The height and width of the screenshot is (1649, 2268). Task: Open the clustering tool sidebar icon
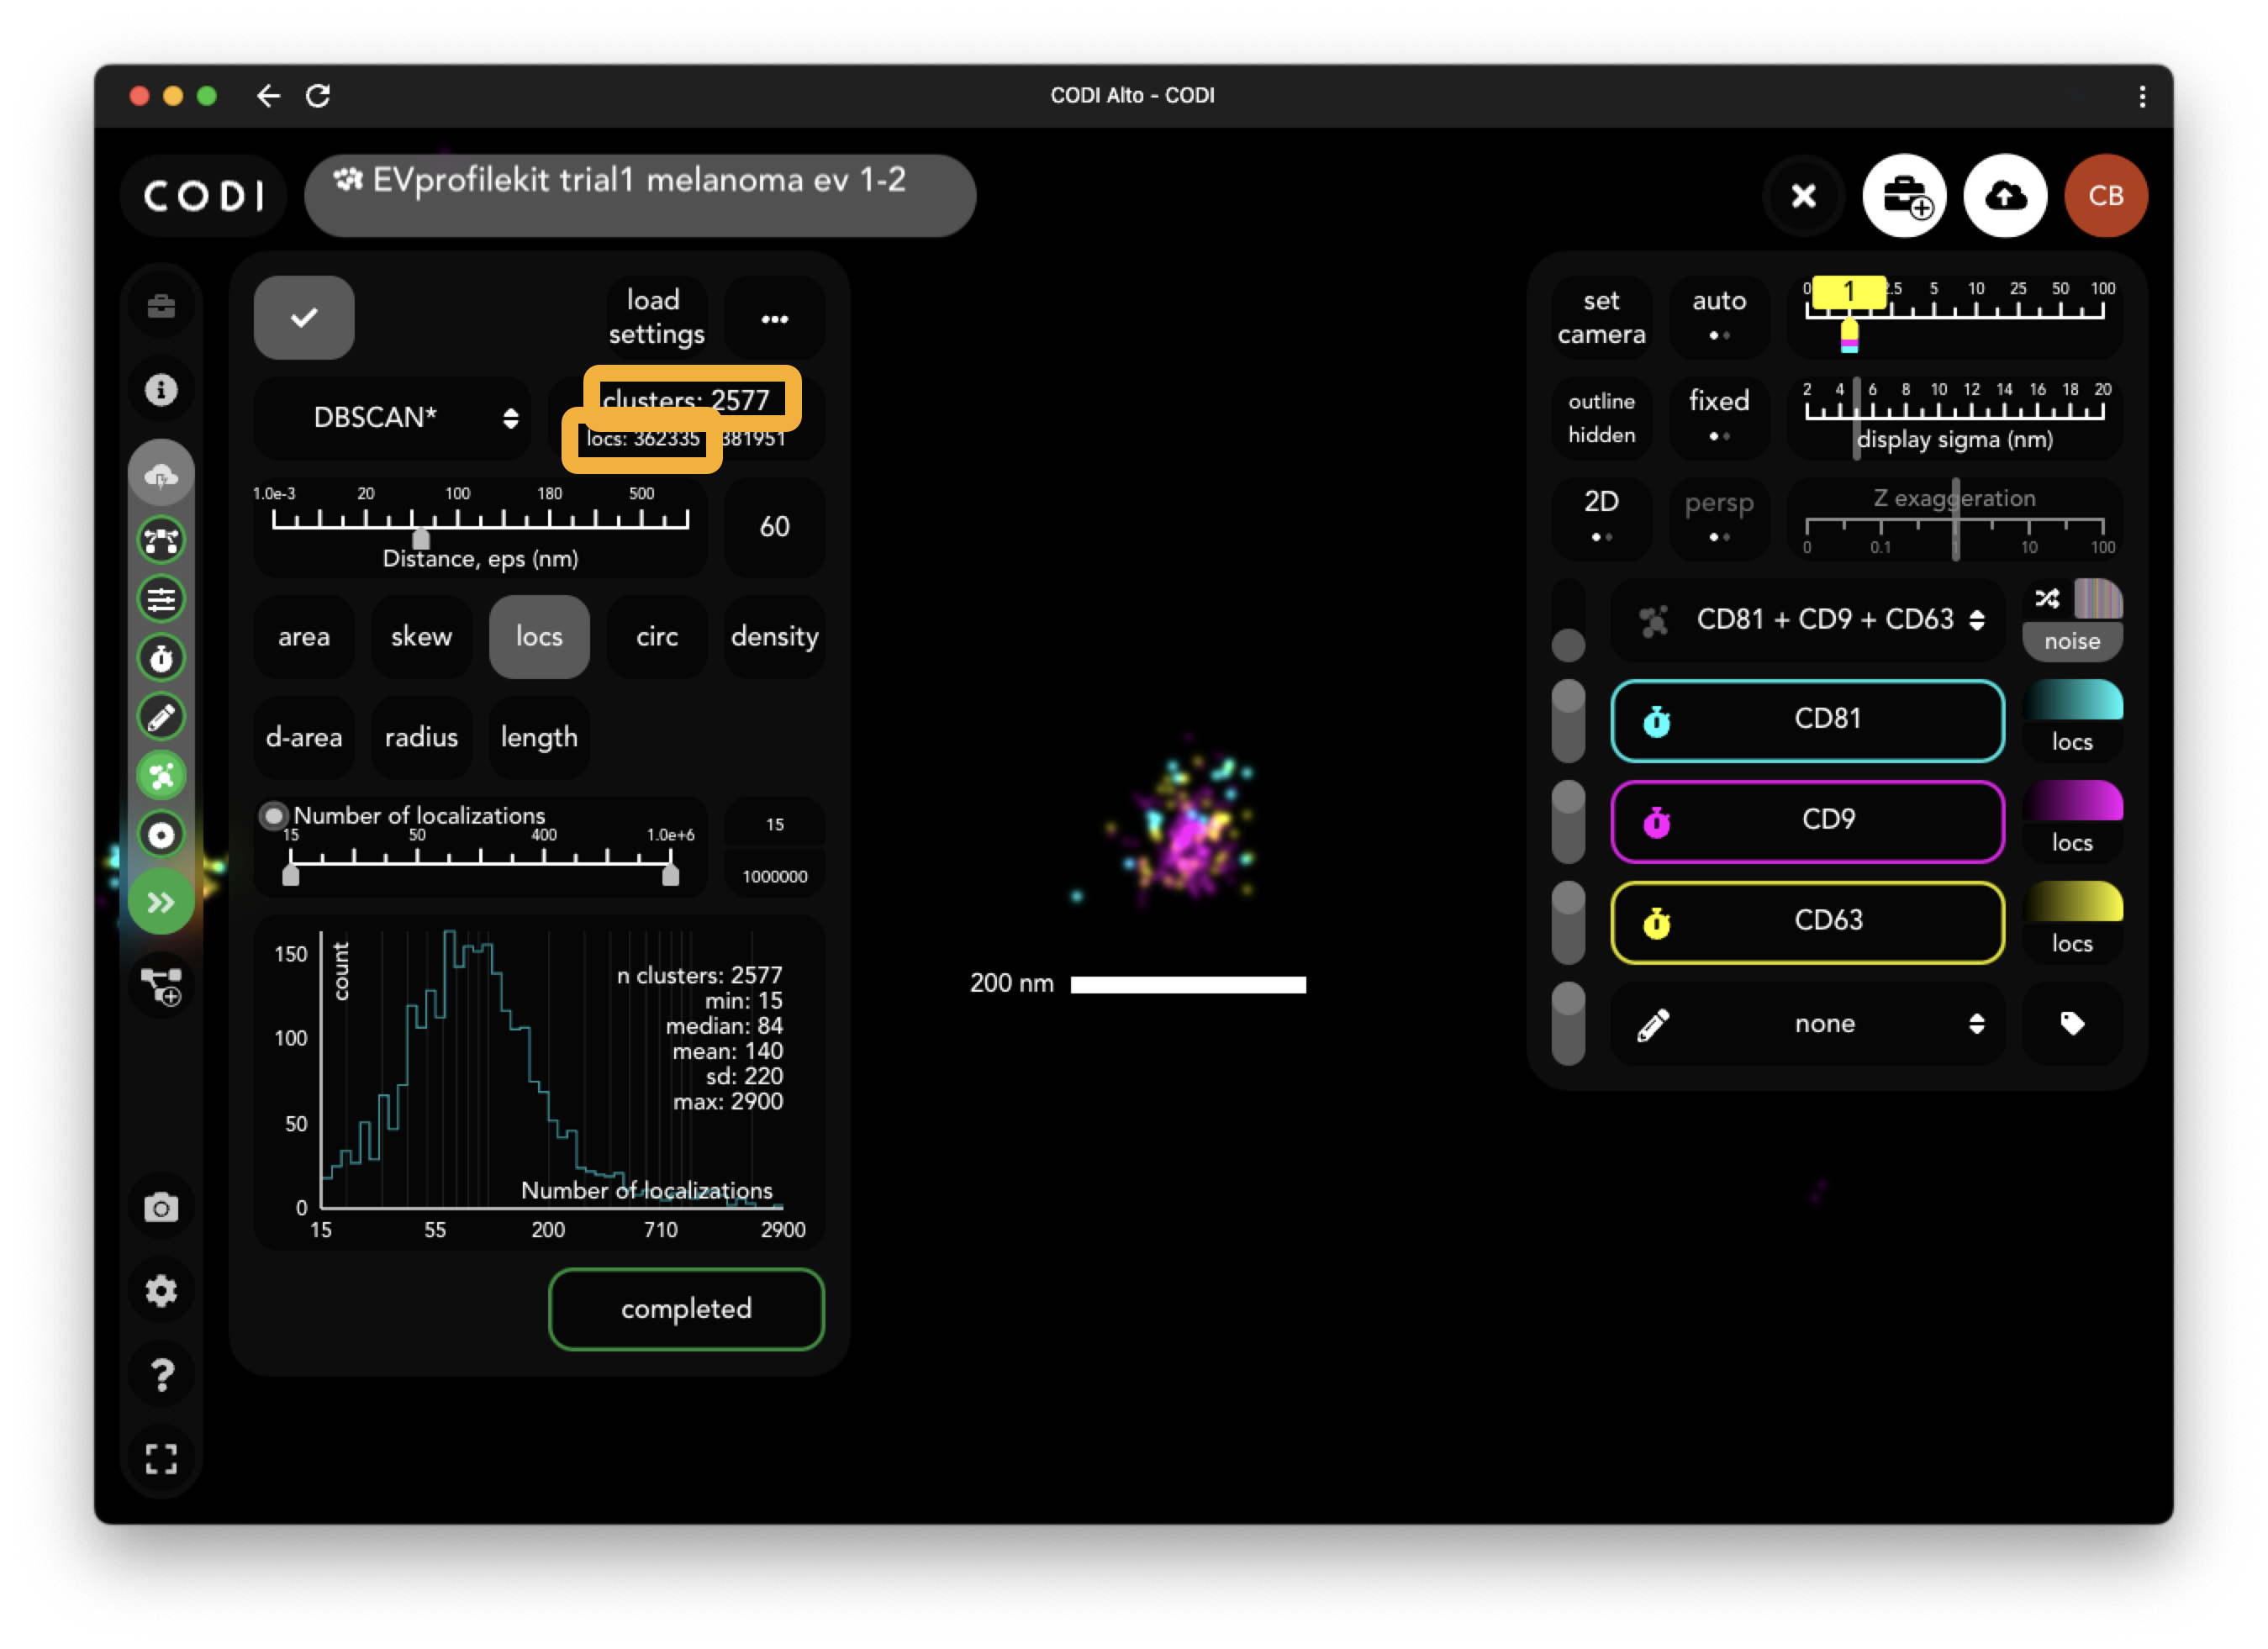click(161, 776)
